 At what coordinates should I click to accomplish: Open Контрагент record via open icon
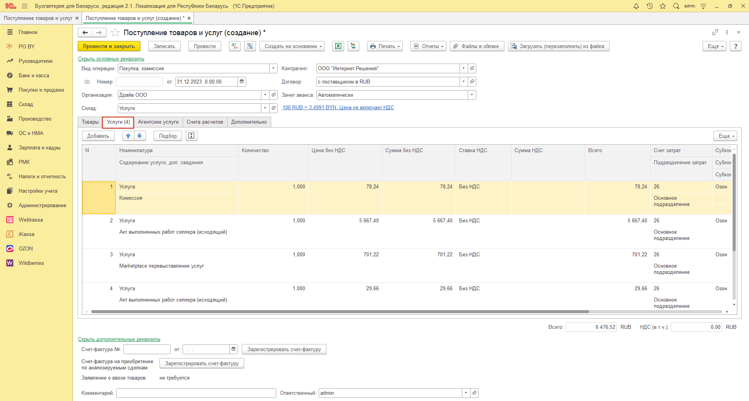coord(472,68)
